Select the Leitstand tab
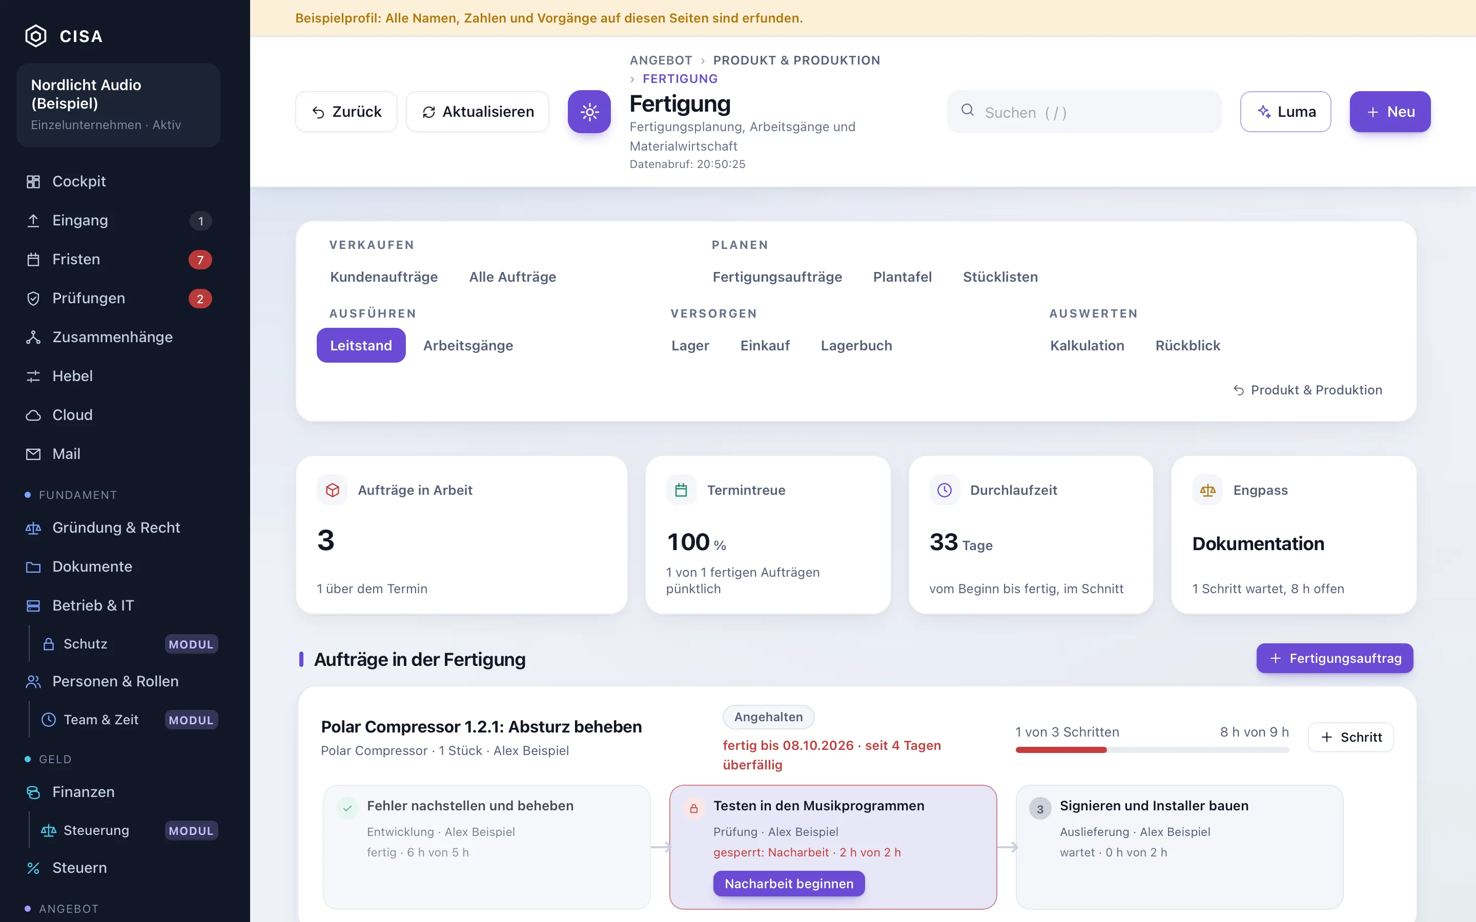 click(361, 345)
